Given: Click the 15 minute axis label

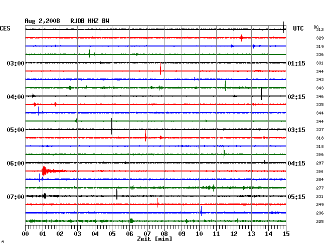Looking at the screenshot, I should coord(286,234).
